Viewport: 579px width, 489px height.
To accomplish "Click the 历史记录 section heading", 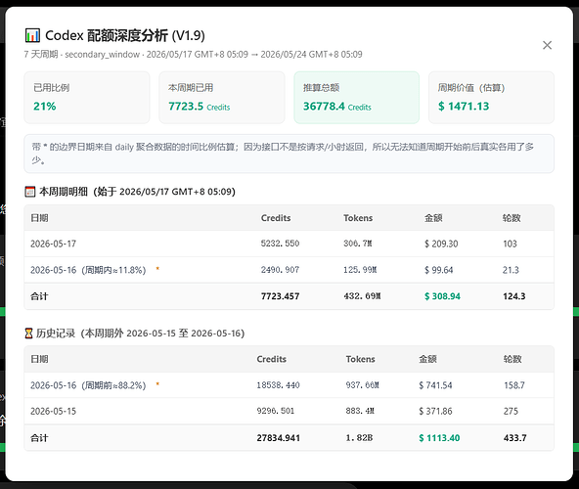I will click(x=140, y=333).
